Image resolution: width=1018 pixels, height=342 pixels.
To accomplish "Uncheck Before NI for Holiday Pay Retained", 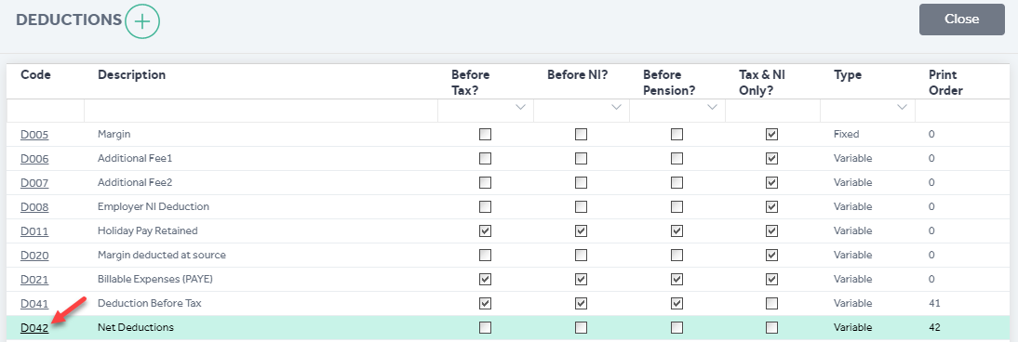I will [581, 231].
